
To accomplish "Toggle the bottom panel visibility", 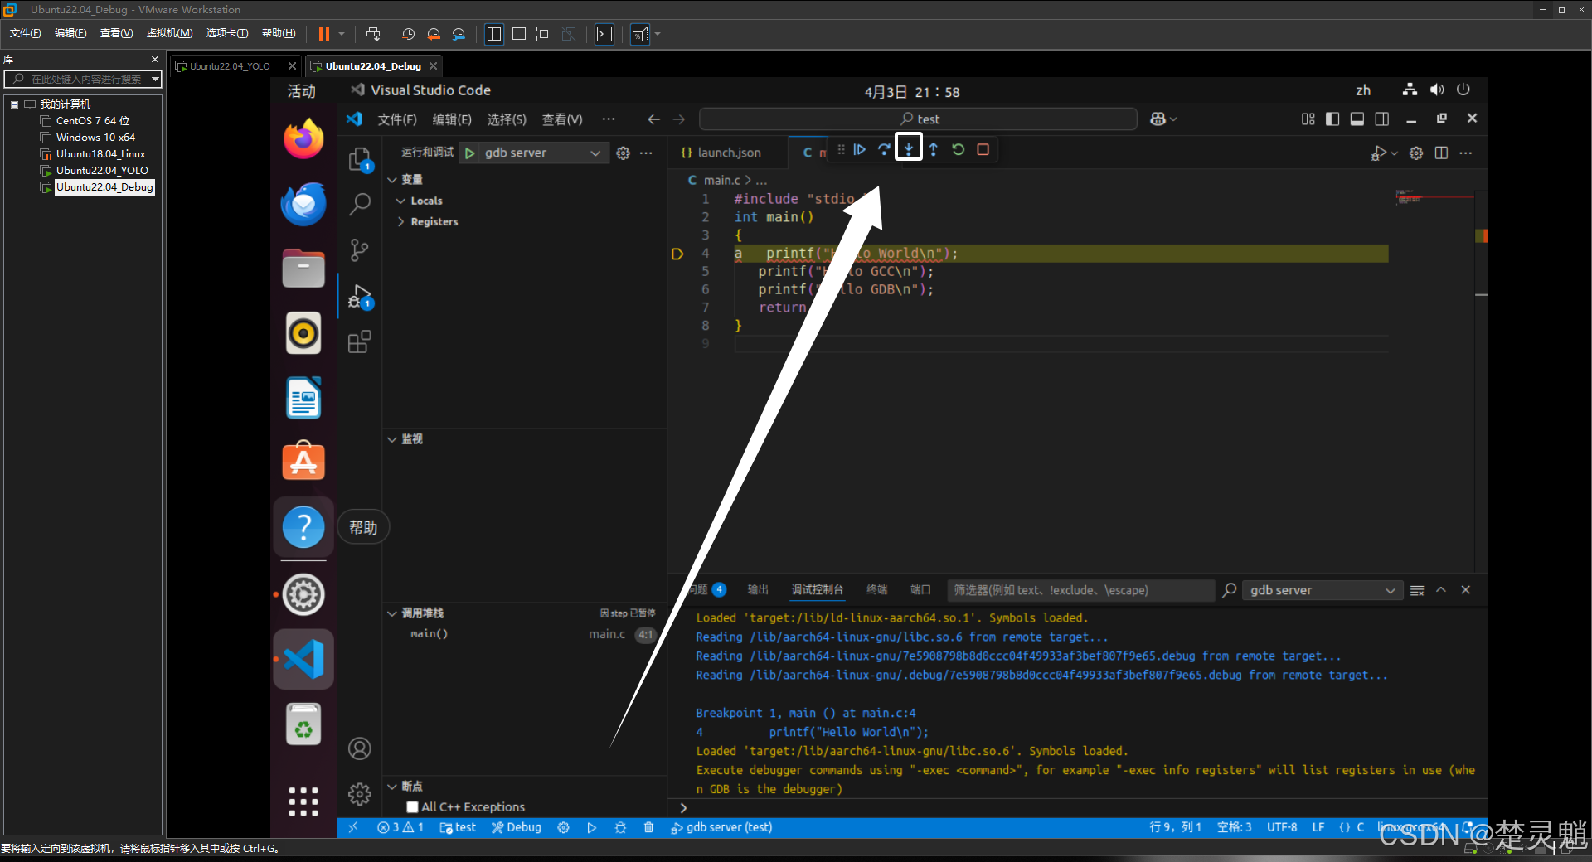I will (1357, 119).
